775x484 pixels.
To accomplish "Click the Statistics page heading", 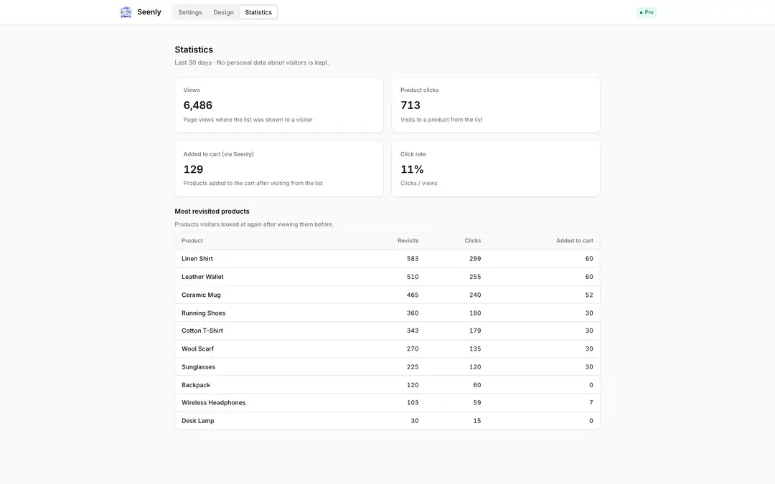I will point(194,50).
